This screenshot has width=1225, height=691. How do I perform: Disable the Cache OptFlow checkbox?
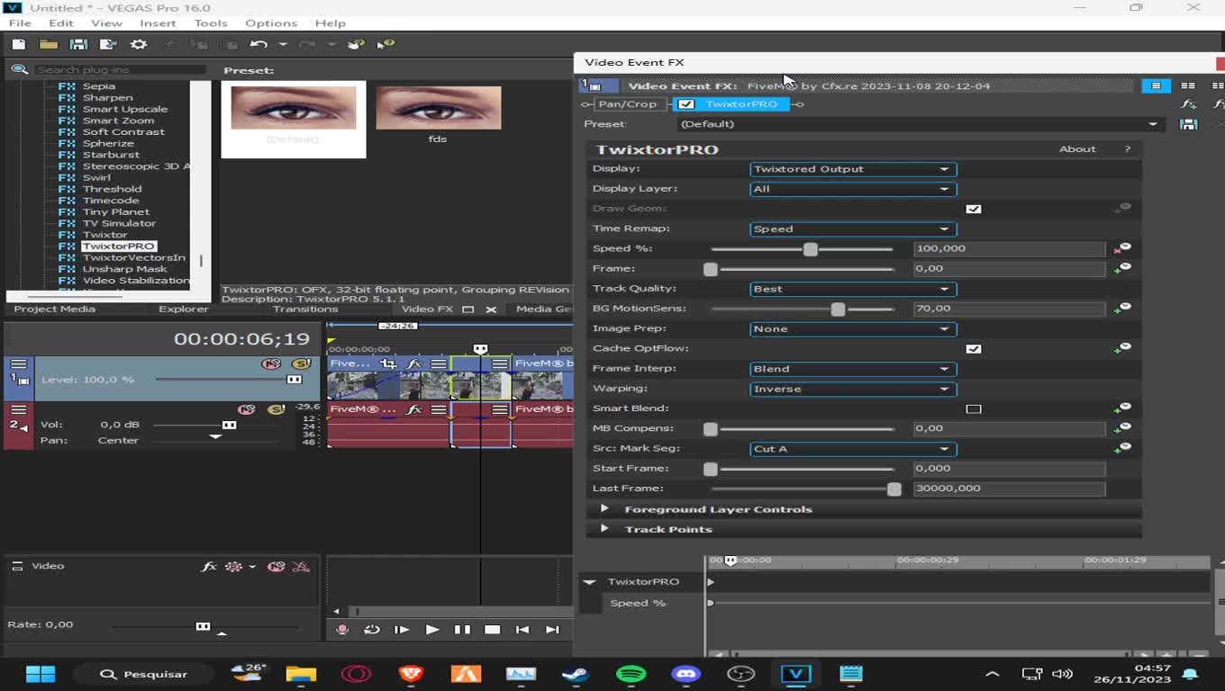[974, 348]
